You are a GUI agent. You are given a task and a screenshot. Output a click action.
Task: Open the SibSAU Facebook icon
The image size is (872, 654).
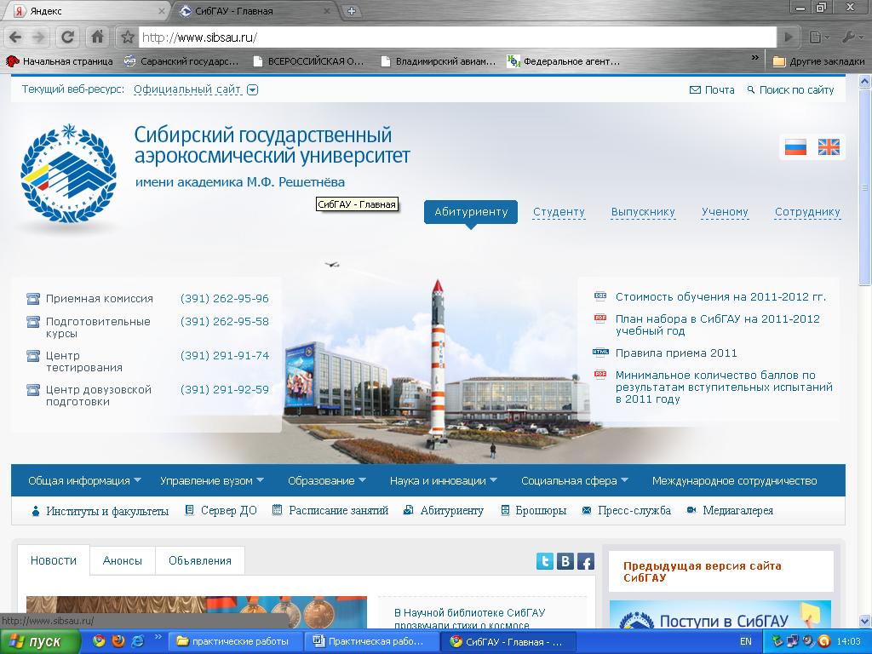(x=586, y=560)
